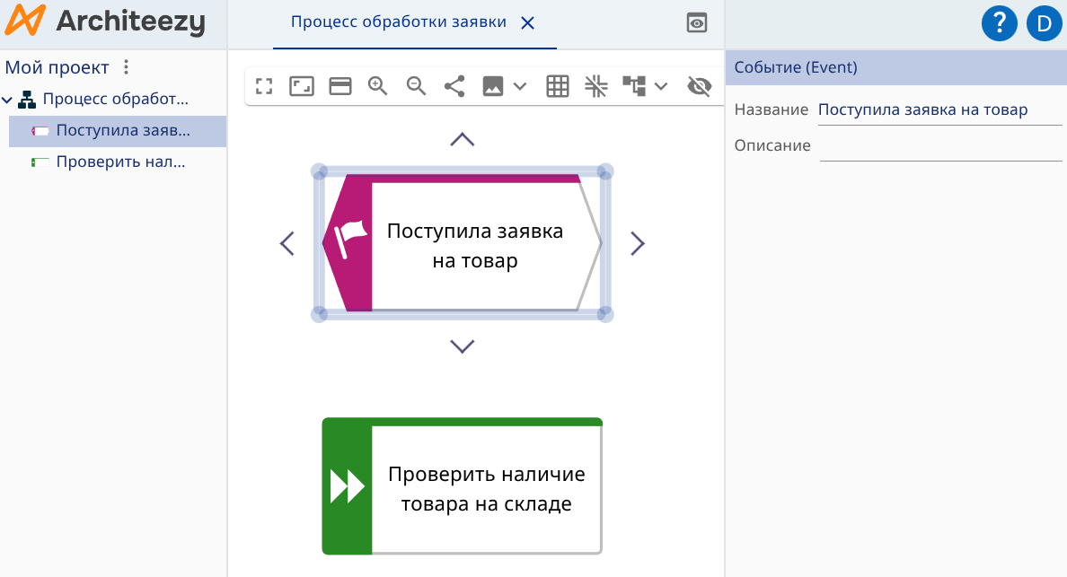Select the fit-to-screen icon
Image resolution: width=1067 pixels, height=577 pixels.
(x=302, y=86)
